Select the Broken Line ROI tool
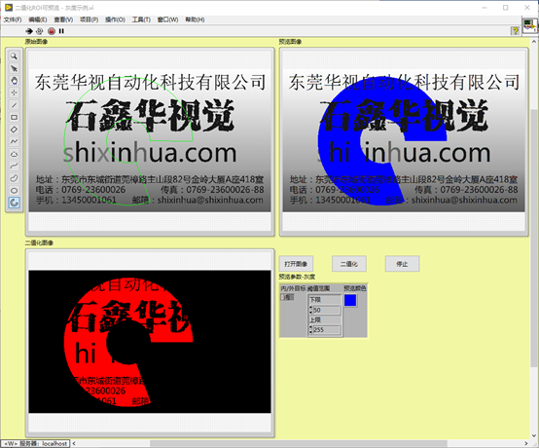 14,141
